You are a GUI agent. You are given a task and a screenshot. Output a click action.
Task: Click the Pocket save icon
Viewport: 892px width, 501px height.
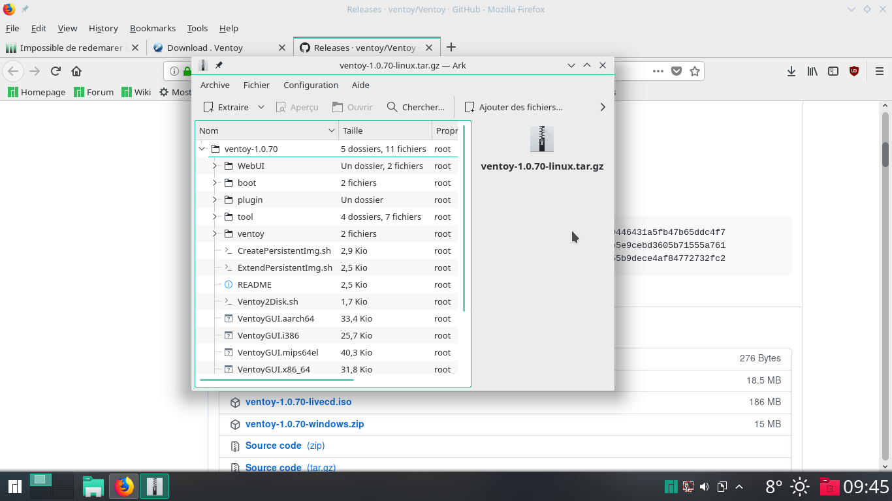[677, 71]
